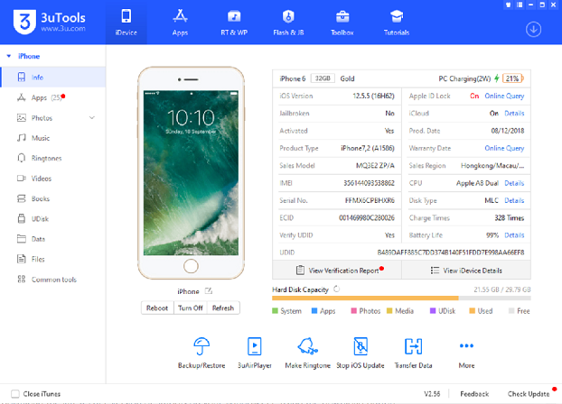Image resolution: width=562 pixels, height=404 pixels.
Task: Open Backup/Restore umbrella icon
Action: pyautogui.click(x=201, y=345)
